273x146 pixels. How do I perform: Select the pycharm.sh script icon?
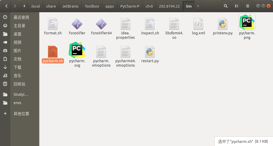[53, 52]
